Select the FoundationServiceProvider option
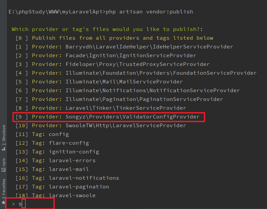This screenshot has width=267, height=209. (x=136, y=73)
